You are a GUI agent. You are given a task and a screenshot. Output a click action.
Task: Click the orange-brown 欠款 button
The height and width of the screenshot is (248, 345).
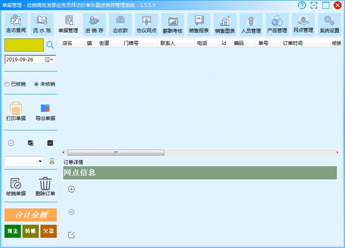click(x=49, y=231)
